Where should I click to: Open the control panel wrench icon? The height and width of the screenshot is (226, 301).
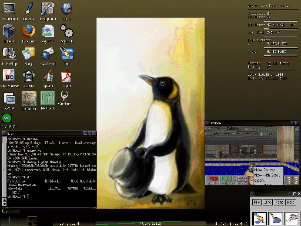(48, 9)
